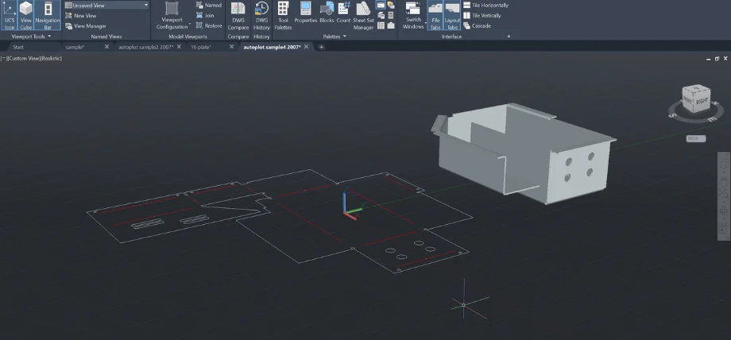Click the ShowMotion icon on navigation bar

(x=724, y=230)
